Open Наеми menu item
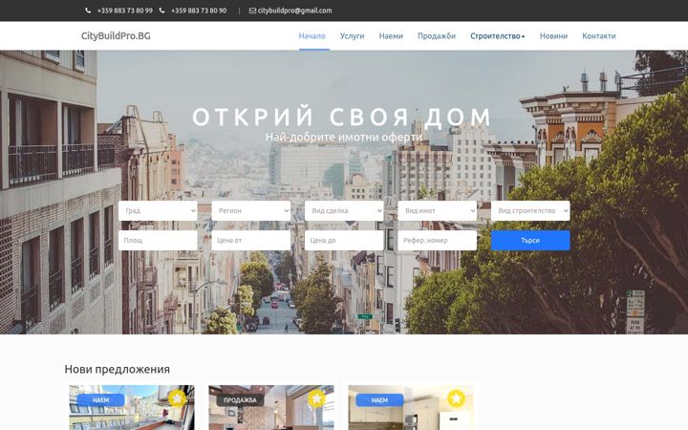 pyautogui.click(x=391, y=36)
